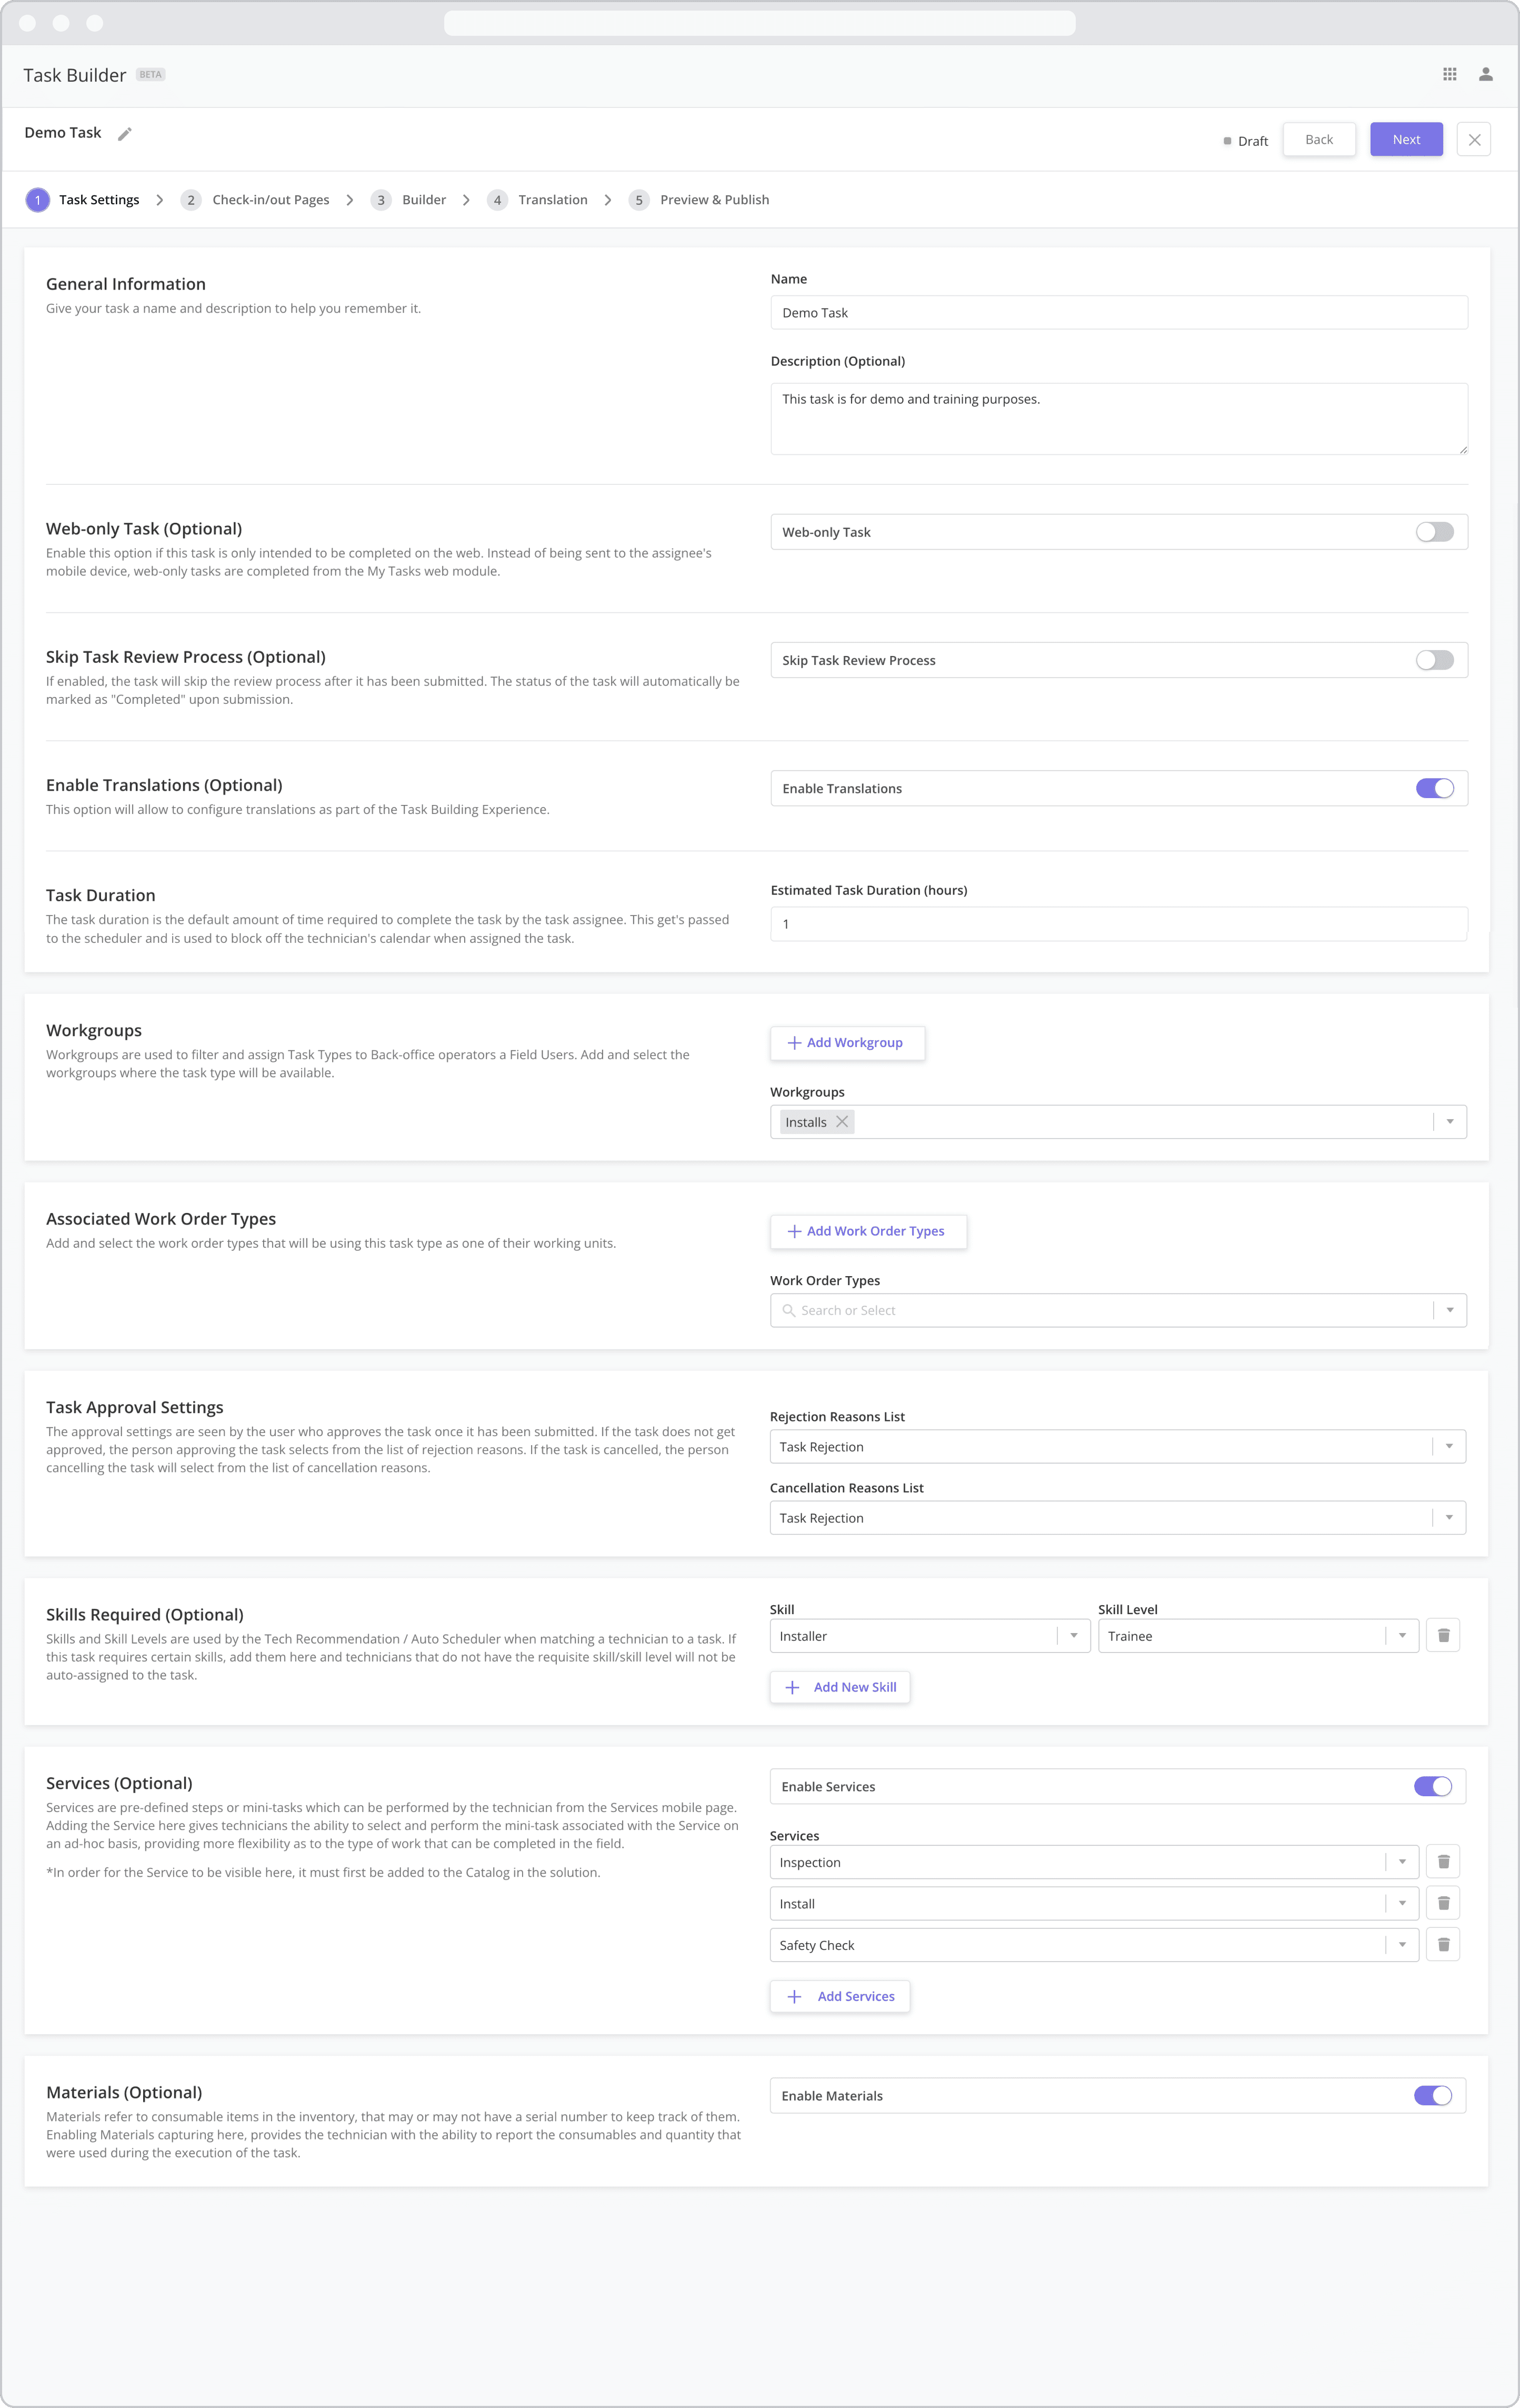Delete the Safety Check service row
1520x2408 pixels.
[x=1443, y=1945]
